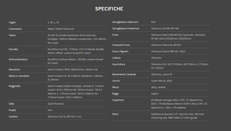
Task: Select the Ammortizzatore row label
Action: pyautogui.click(x=18, y=59)
